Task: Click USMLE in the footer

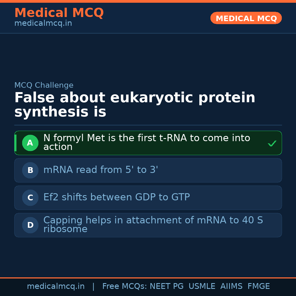Action: 202,286
